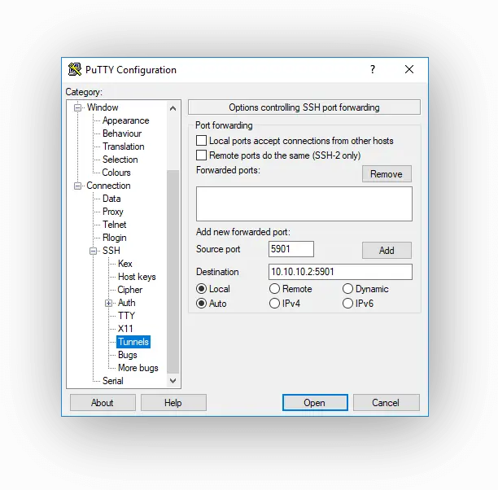
Task: Click the Remove button
Action: pos(387,174)
